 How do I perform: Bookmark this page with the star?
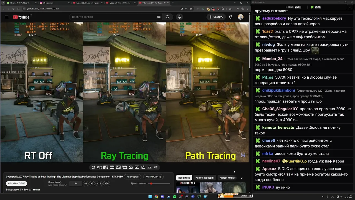(x=191, y=9)
